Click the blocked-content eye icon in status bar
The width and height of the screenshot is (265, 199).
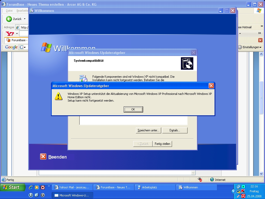200,180
